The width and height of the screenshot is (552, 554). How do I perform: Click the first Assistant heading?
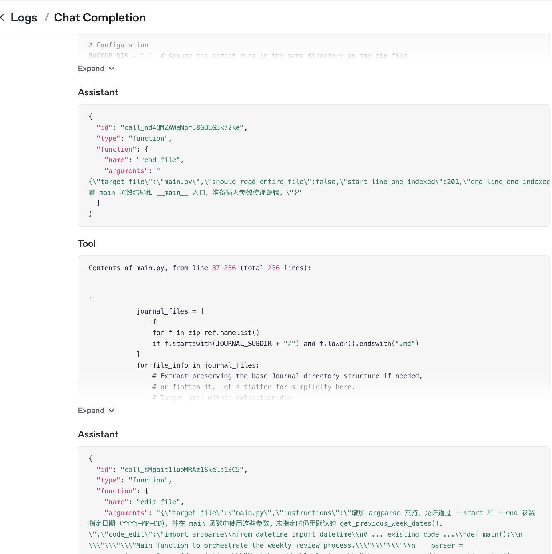pos(98,92)
